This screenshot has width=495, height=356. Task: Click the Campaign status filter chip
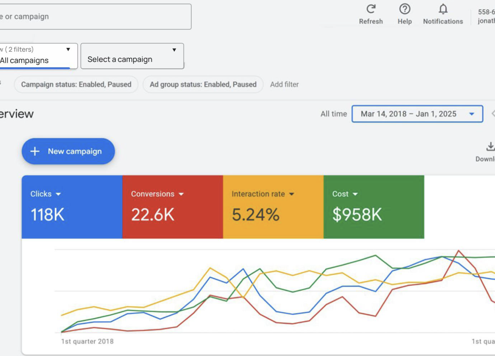coord(76,84)
